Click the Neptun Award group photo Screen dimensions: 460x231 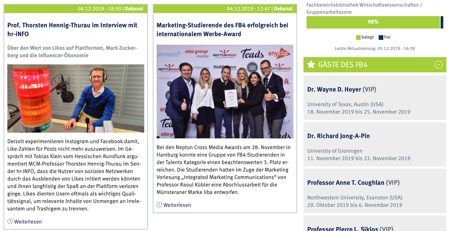(x=225, y=92)
